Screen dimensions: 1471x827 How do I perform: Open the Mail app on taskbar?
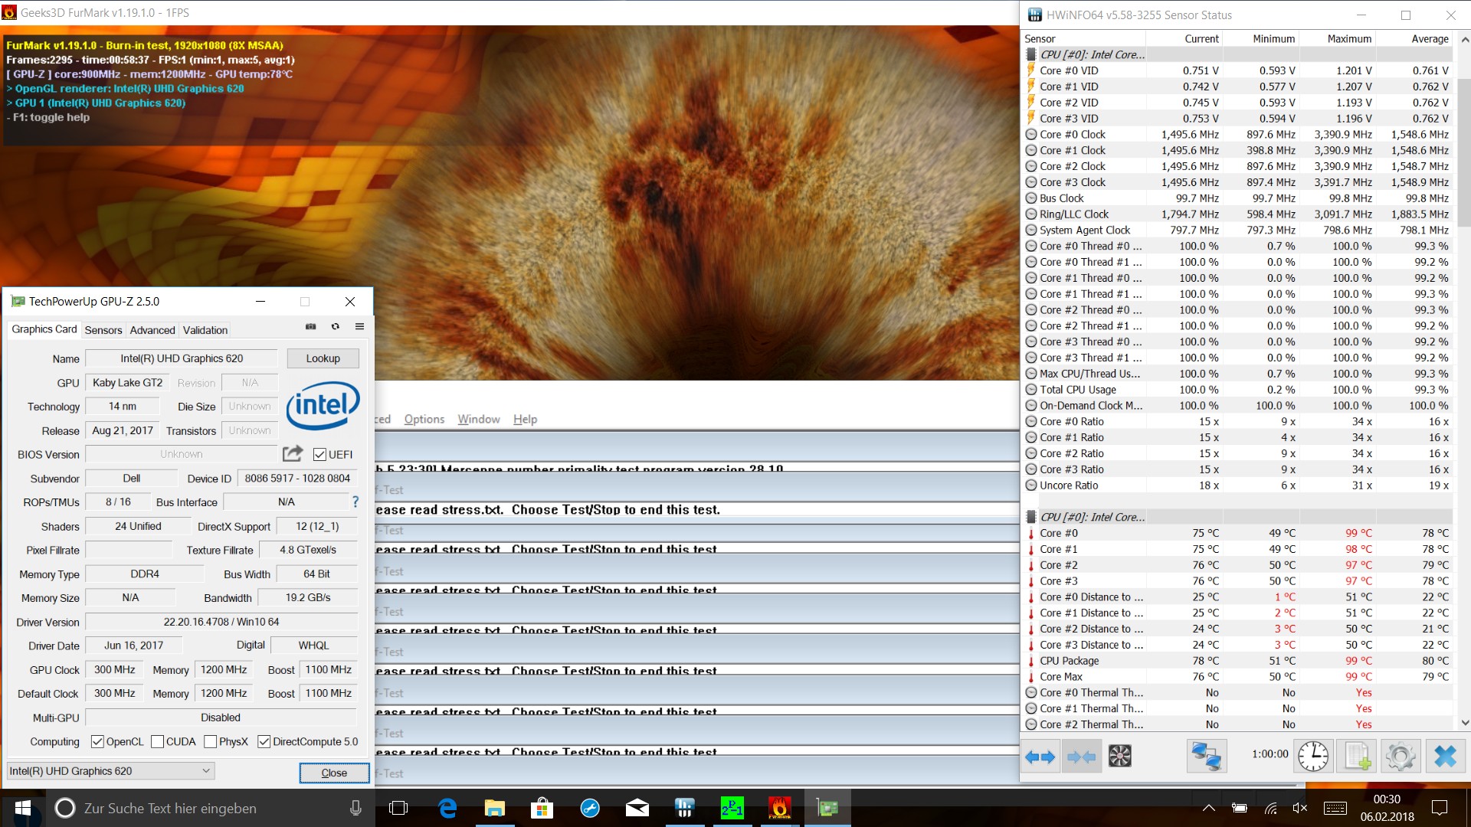637,808
